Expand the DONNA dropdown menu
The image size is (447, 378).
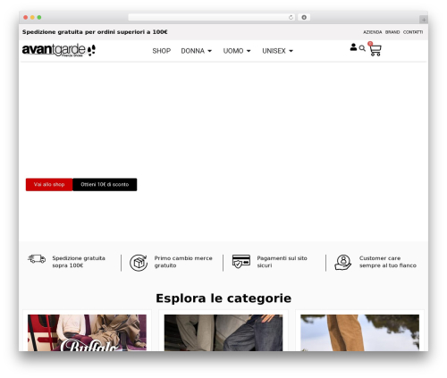(197, 51)
